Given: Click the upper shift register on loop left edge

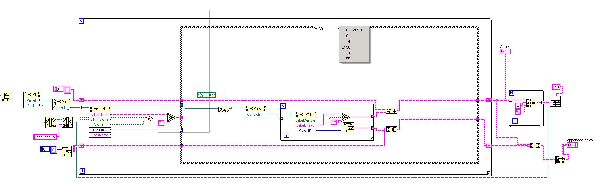Looking at the screenshot, I should tap(81, 100).
